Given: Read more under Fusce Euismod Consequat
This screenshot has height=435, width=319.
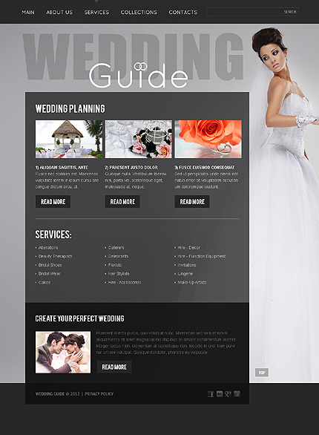Looking at the screenshot, I should (x=192, y=201).
